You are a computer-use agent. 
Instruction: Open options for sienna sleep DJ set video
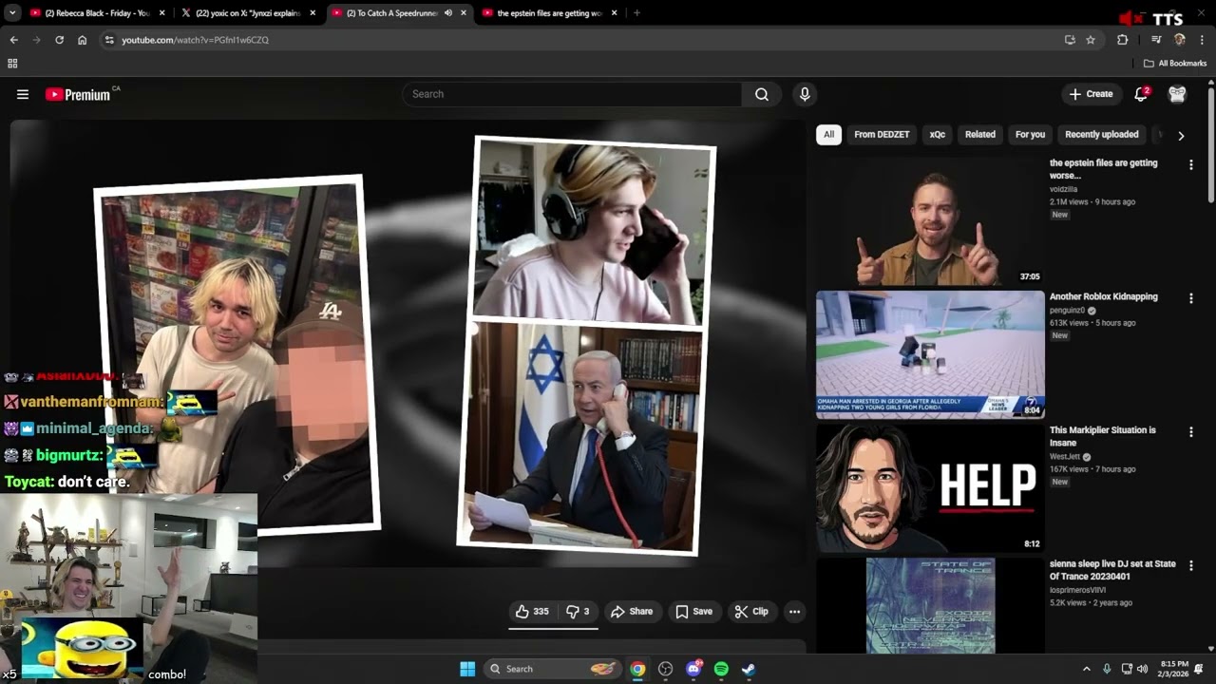point(1190,565)
